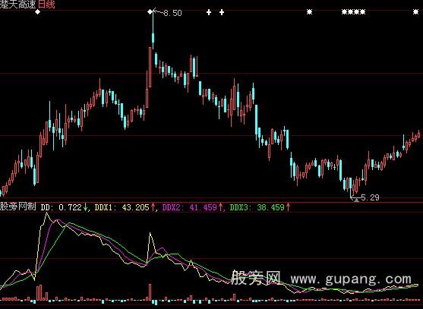Select the DDX1: 43.205 indicator value
Viewport: 423px width, 309px height.
click(122, 207)
